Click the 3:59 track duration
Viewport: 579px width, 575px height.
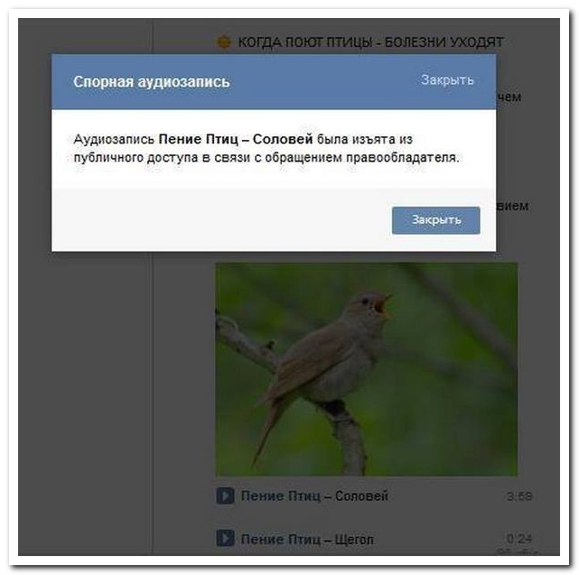(x=519, y=496)
